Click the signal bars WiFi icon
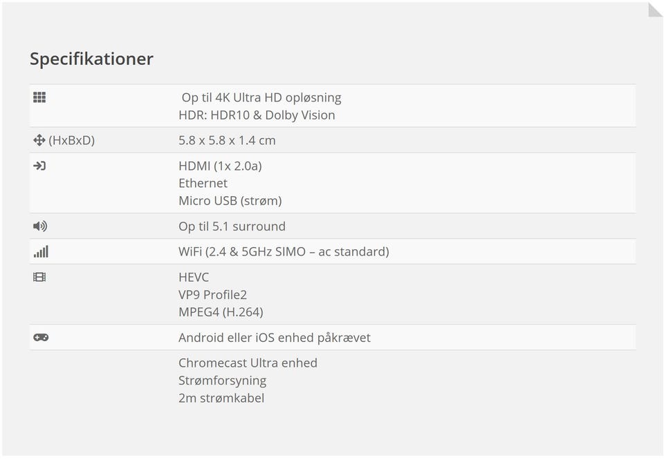This screenshot has height=462, width=664. pyautogui.click(x=41, y=251)
